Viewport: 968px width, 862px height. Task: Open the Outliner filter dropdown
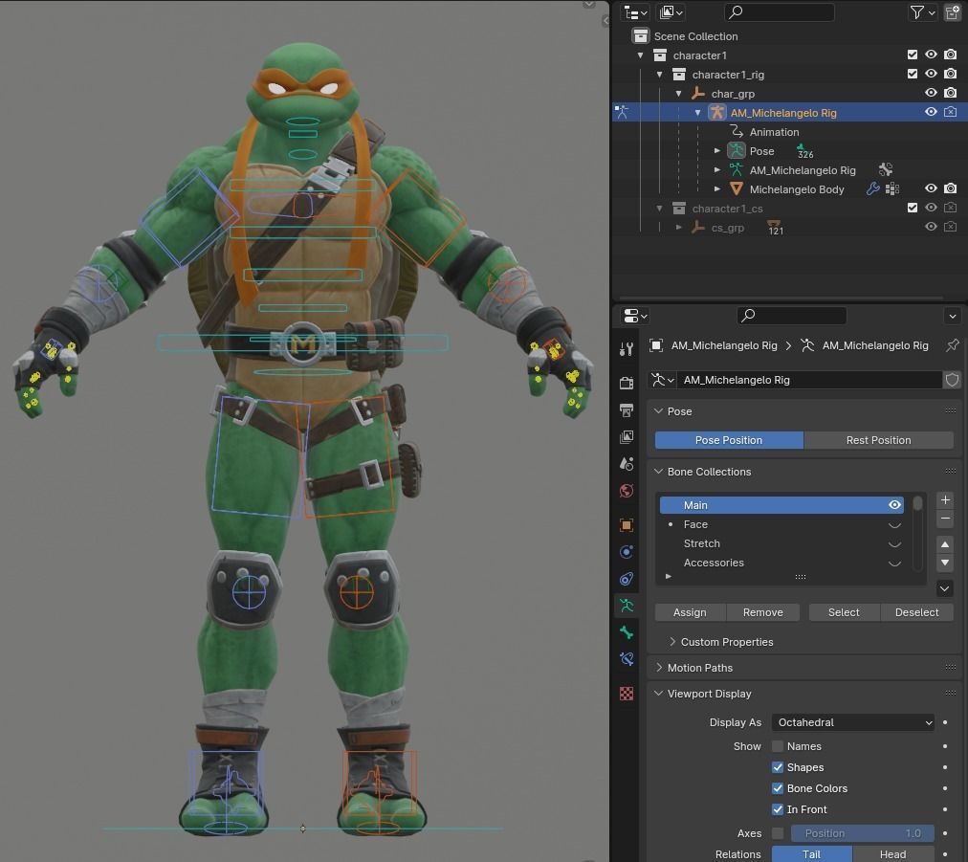(922, 12)
